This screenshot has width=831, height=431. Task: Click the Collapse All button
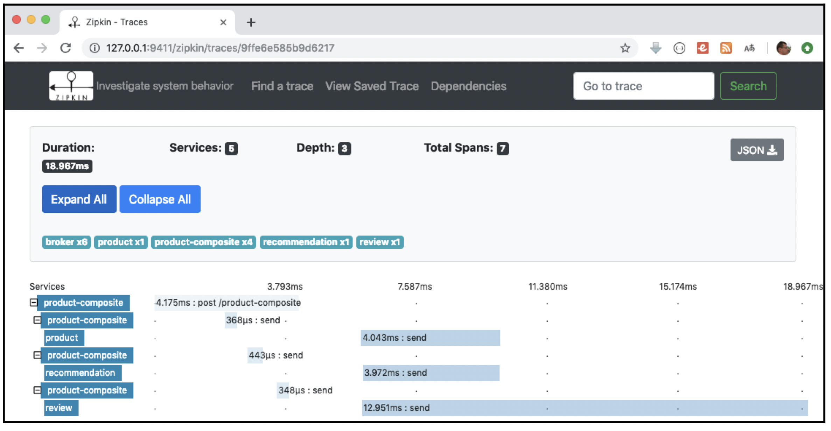coord(160,199)
